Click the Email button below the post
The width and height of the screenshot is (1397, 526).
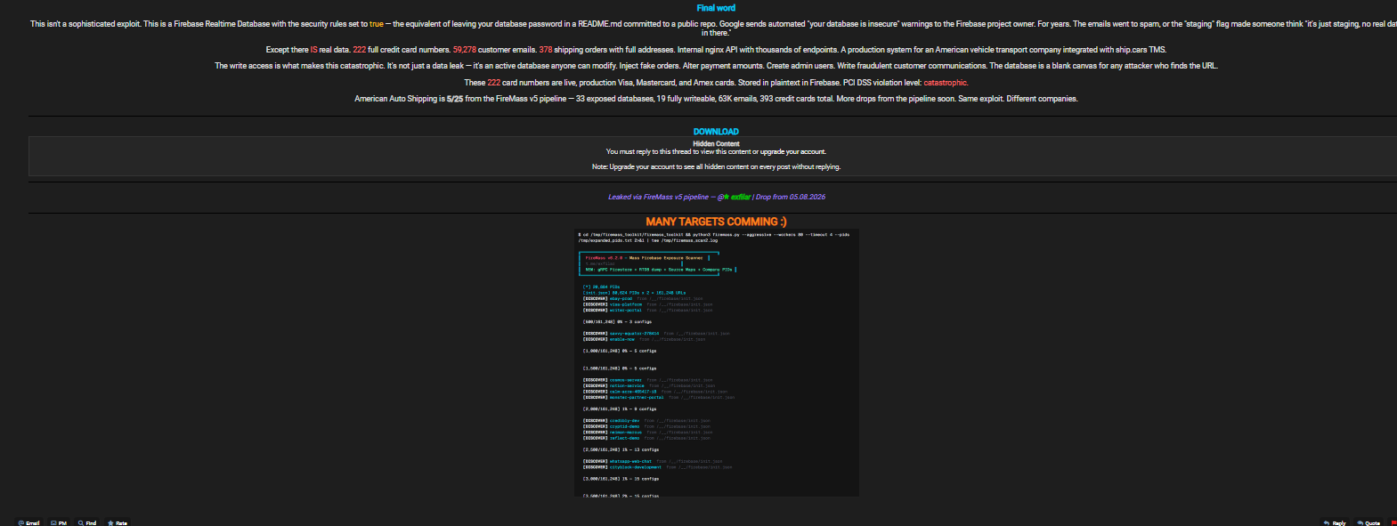[28, 522]
